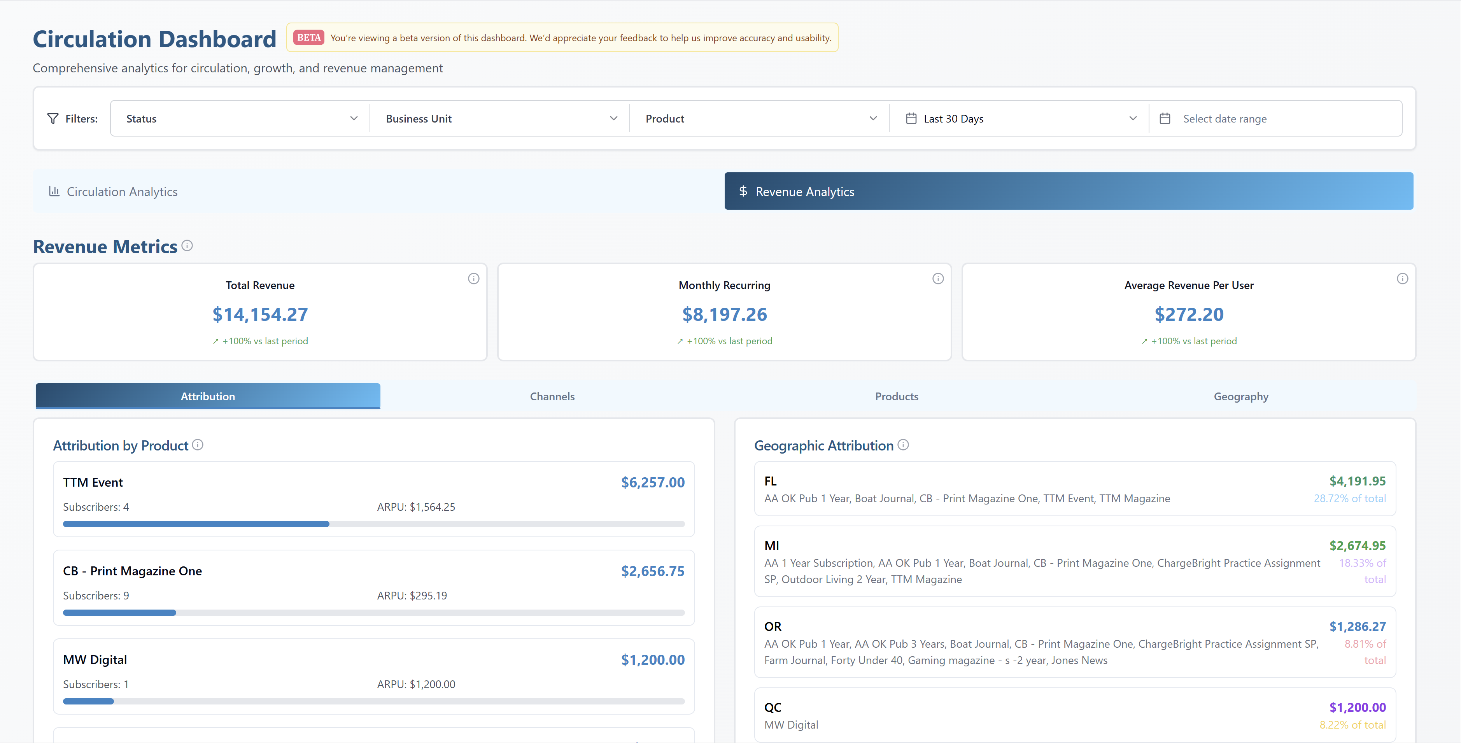Image resolution: width=1461 pixels, height=743 pixels.
Task: Click the Revenue Analytics dollar icon
Action: [x=743, y=191]
